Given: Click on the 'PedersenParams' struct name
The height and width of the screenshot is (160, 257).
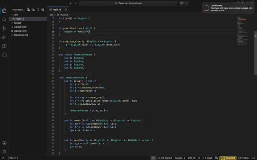Looking at the screenshot, I should (x=83, y=55).
